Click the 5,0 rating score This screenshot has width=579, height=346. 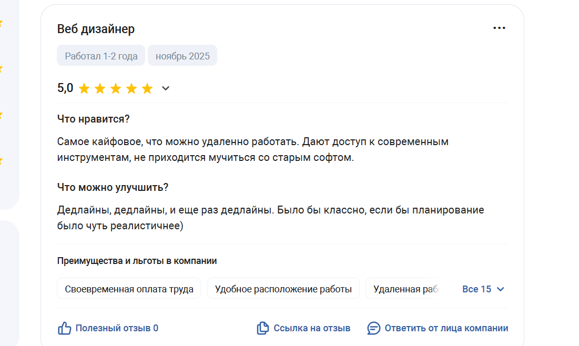(65, 88)
